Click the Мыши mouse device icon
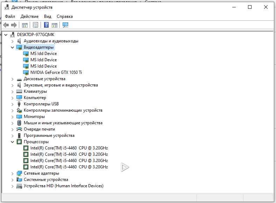Screen dimensions: 276x203 19,123
